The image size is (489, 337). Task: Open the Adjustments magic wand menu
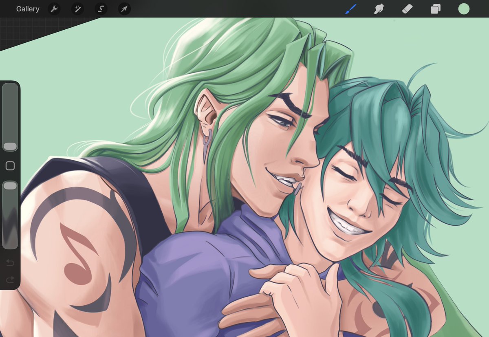pyautogui.click(x=77, y=9)
